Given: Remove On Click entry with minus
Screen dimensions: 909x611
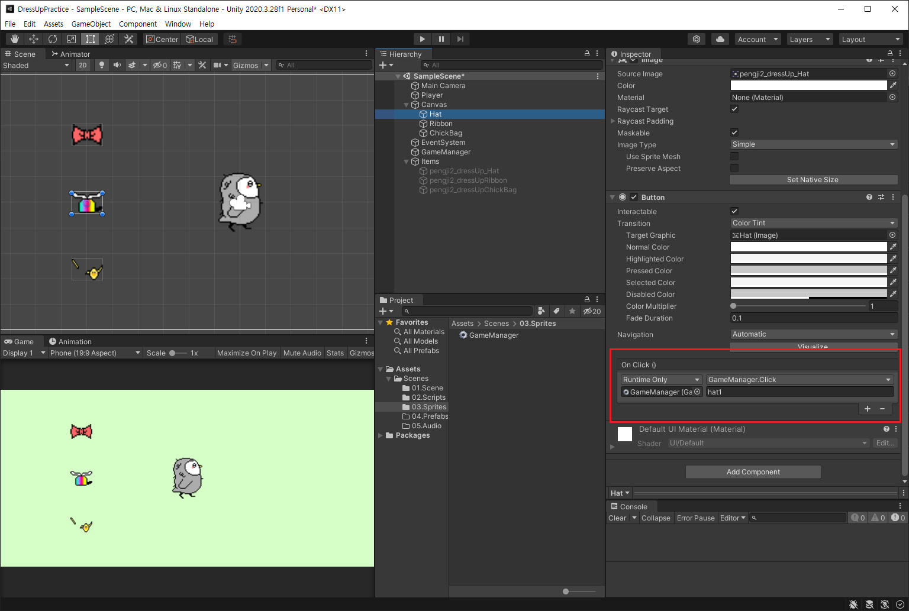Looking at the screenshot, I should pyautogui.click(x=882, y=409).
